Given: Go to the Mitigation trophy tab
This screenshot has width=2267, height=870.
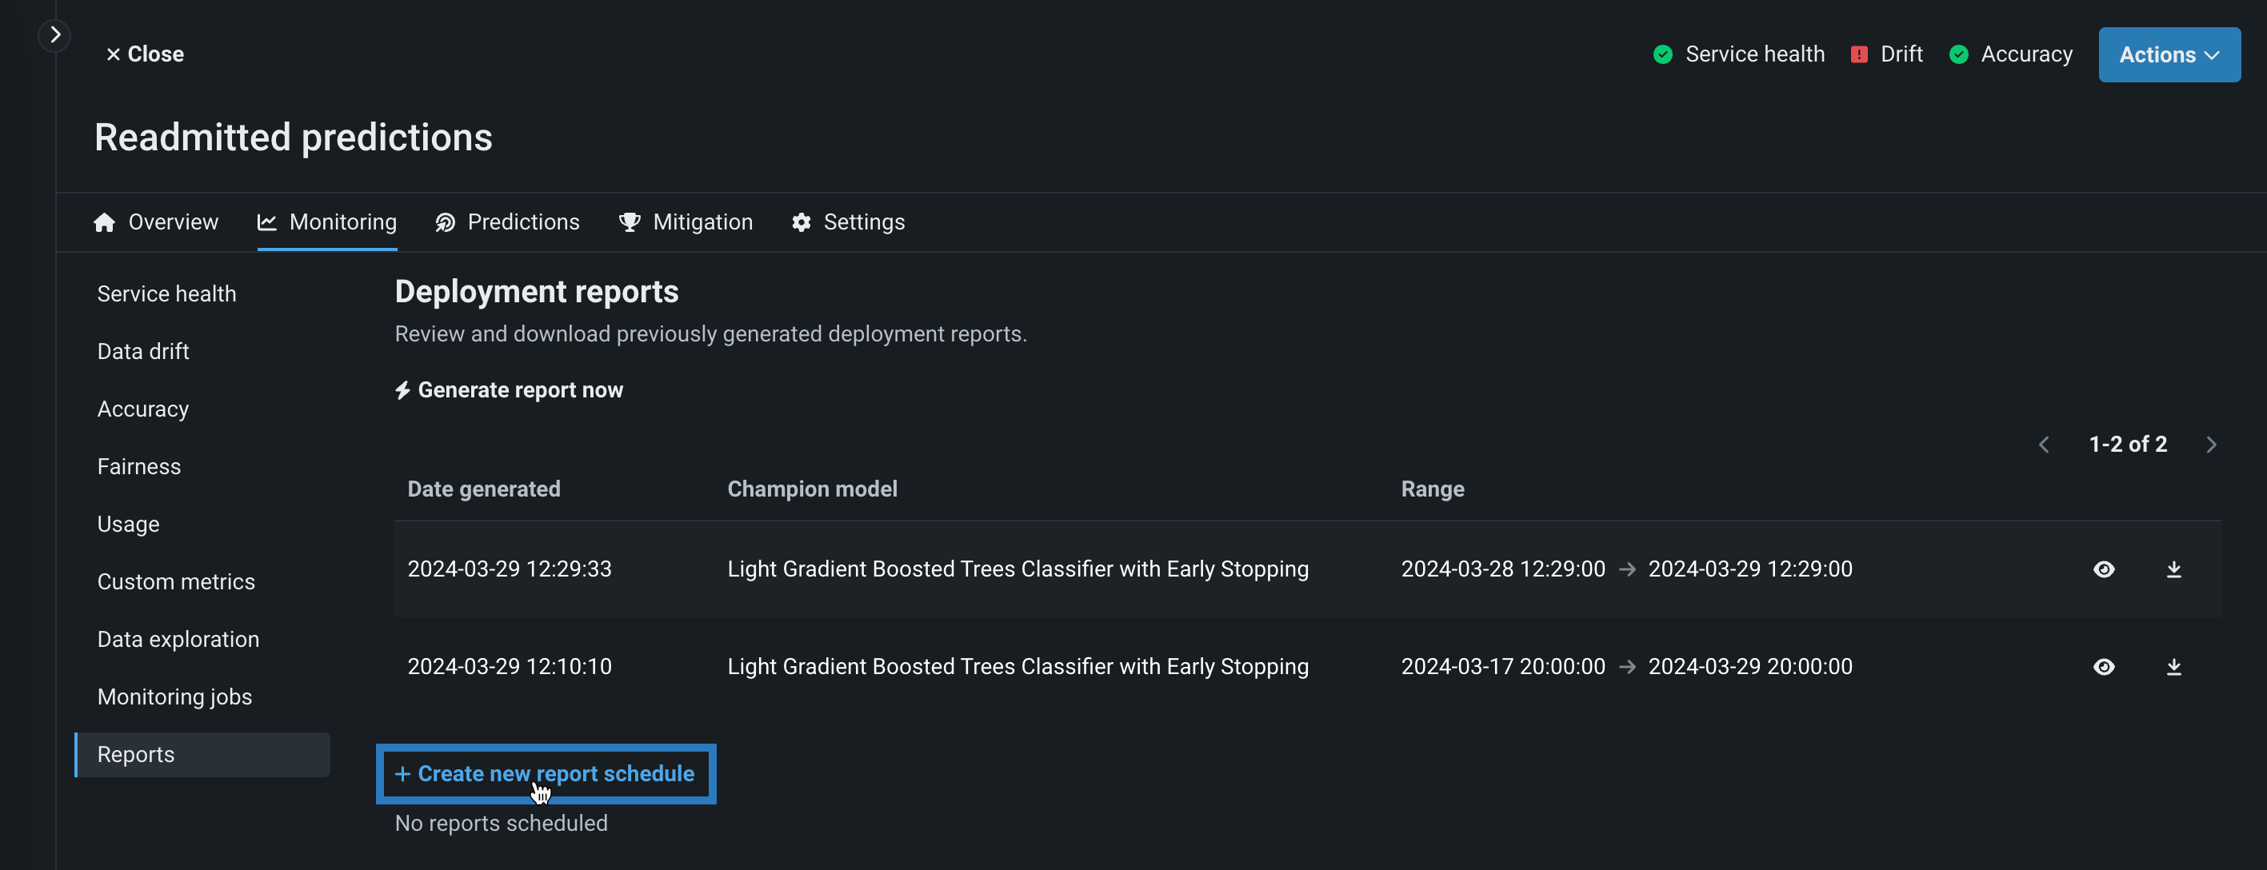Looking at the screenshot, I should point(686,222).
